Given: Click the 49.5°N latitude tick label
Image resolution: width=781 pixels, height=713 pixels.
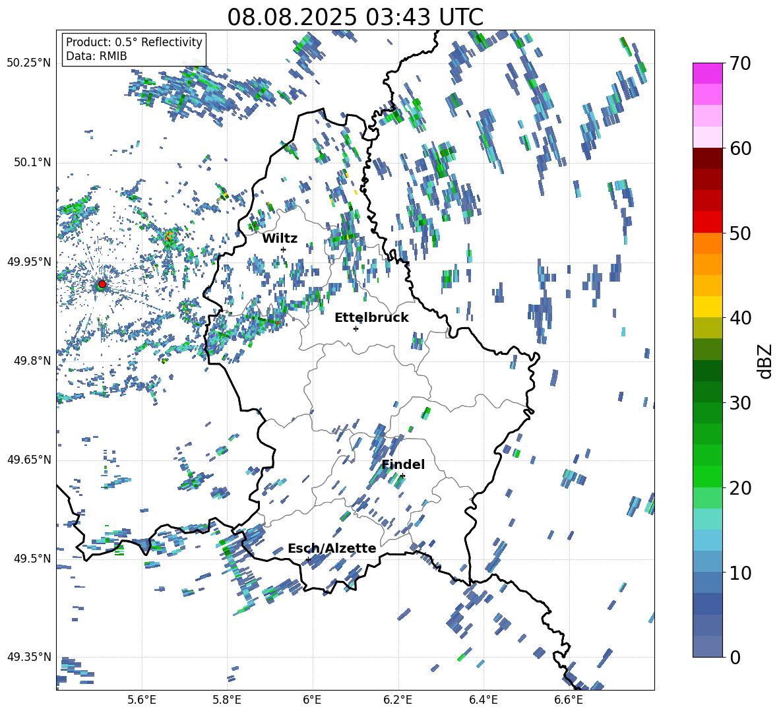Looking at the screenshot, I should (x=32, y=559).
